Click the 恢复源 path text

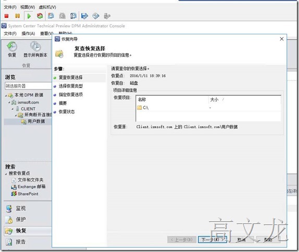(187, 127)
